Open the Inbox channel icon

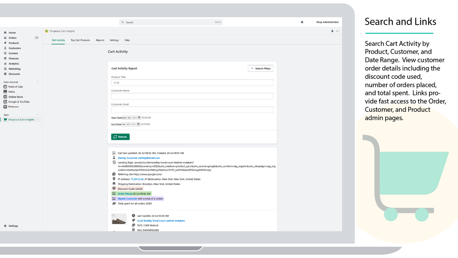pos(5,92)
